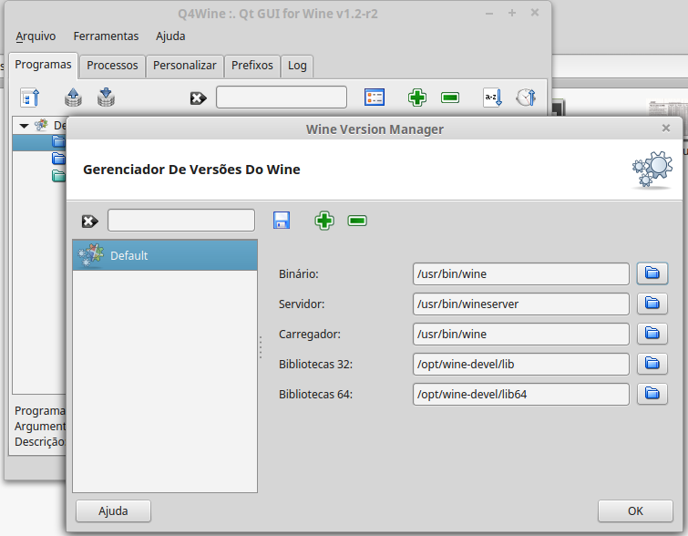This screenshot has width=688, height=536.
Task: Clear the version manager search filter
Action: click(90, 222)
